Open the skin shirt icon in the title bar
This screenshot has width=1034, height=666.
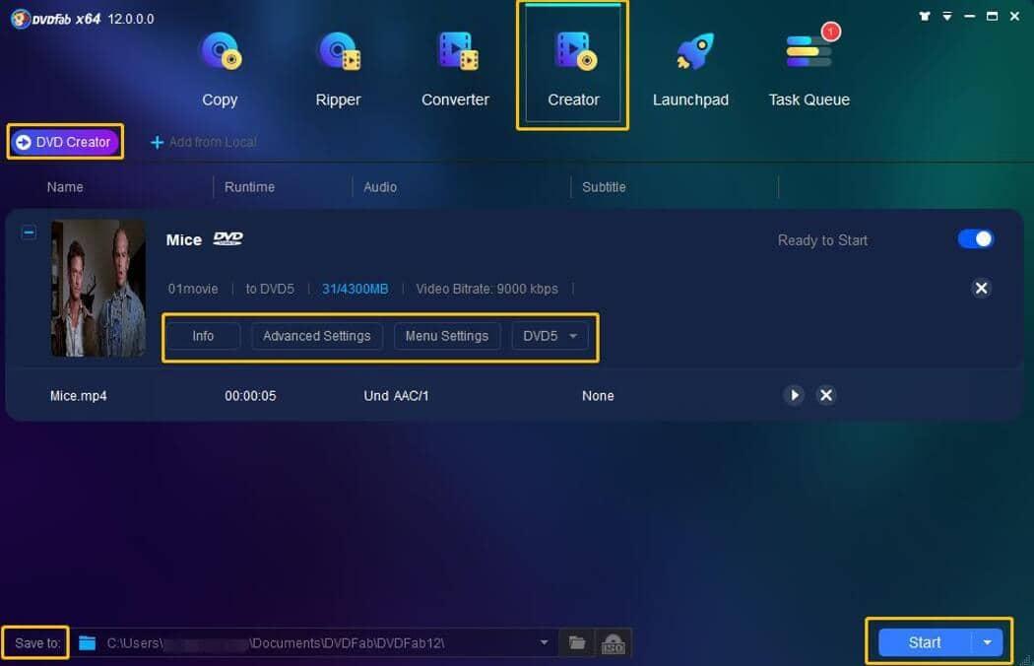tap(925, 17)
